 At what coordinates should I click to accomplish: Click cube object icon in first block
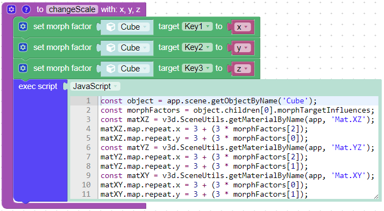[x=110, y=27]
